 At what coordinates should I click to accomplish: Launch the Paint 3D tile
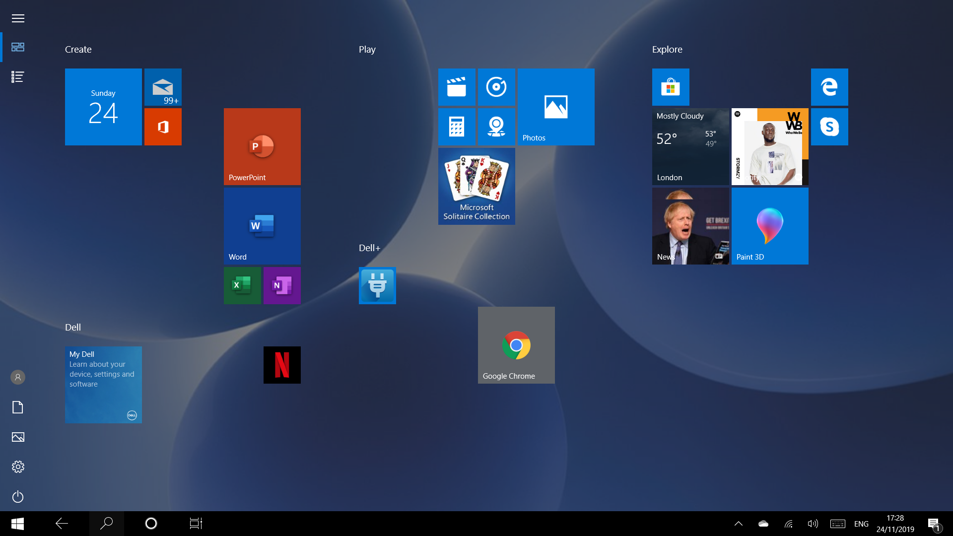tap(770, 226)
